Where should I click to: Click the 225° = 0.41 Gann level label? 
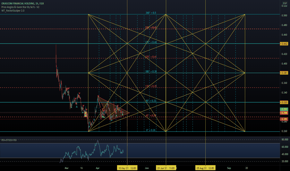tap(151, 57)
